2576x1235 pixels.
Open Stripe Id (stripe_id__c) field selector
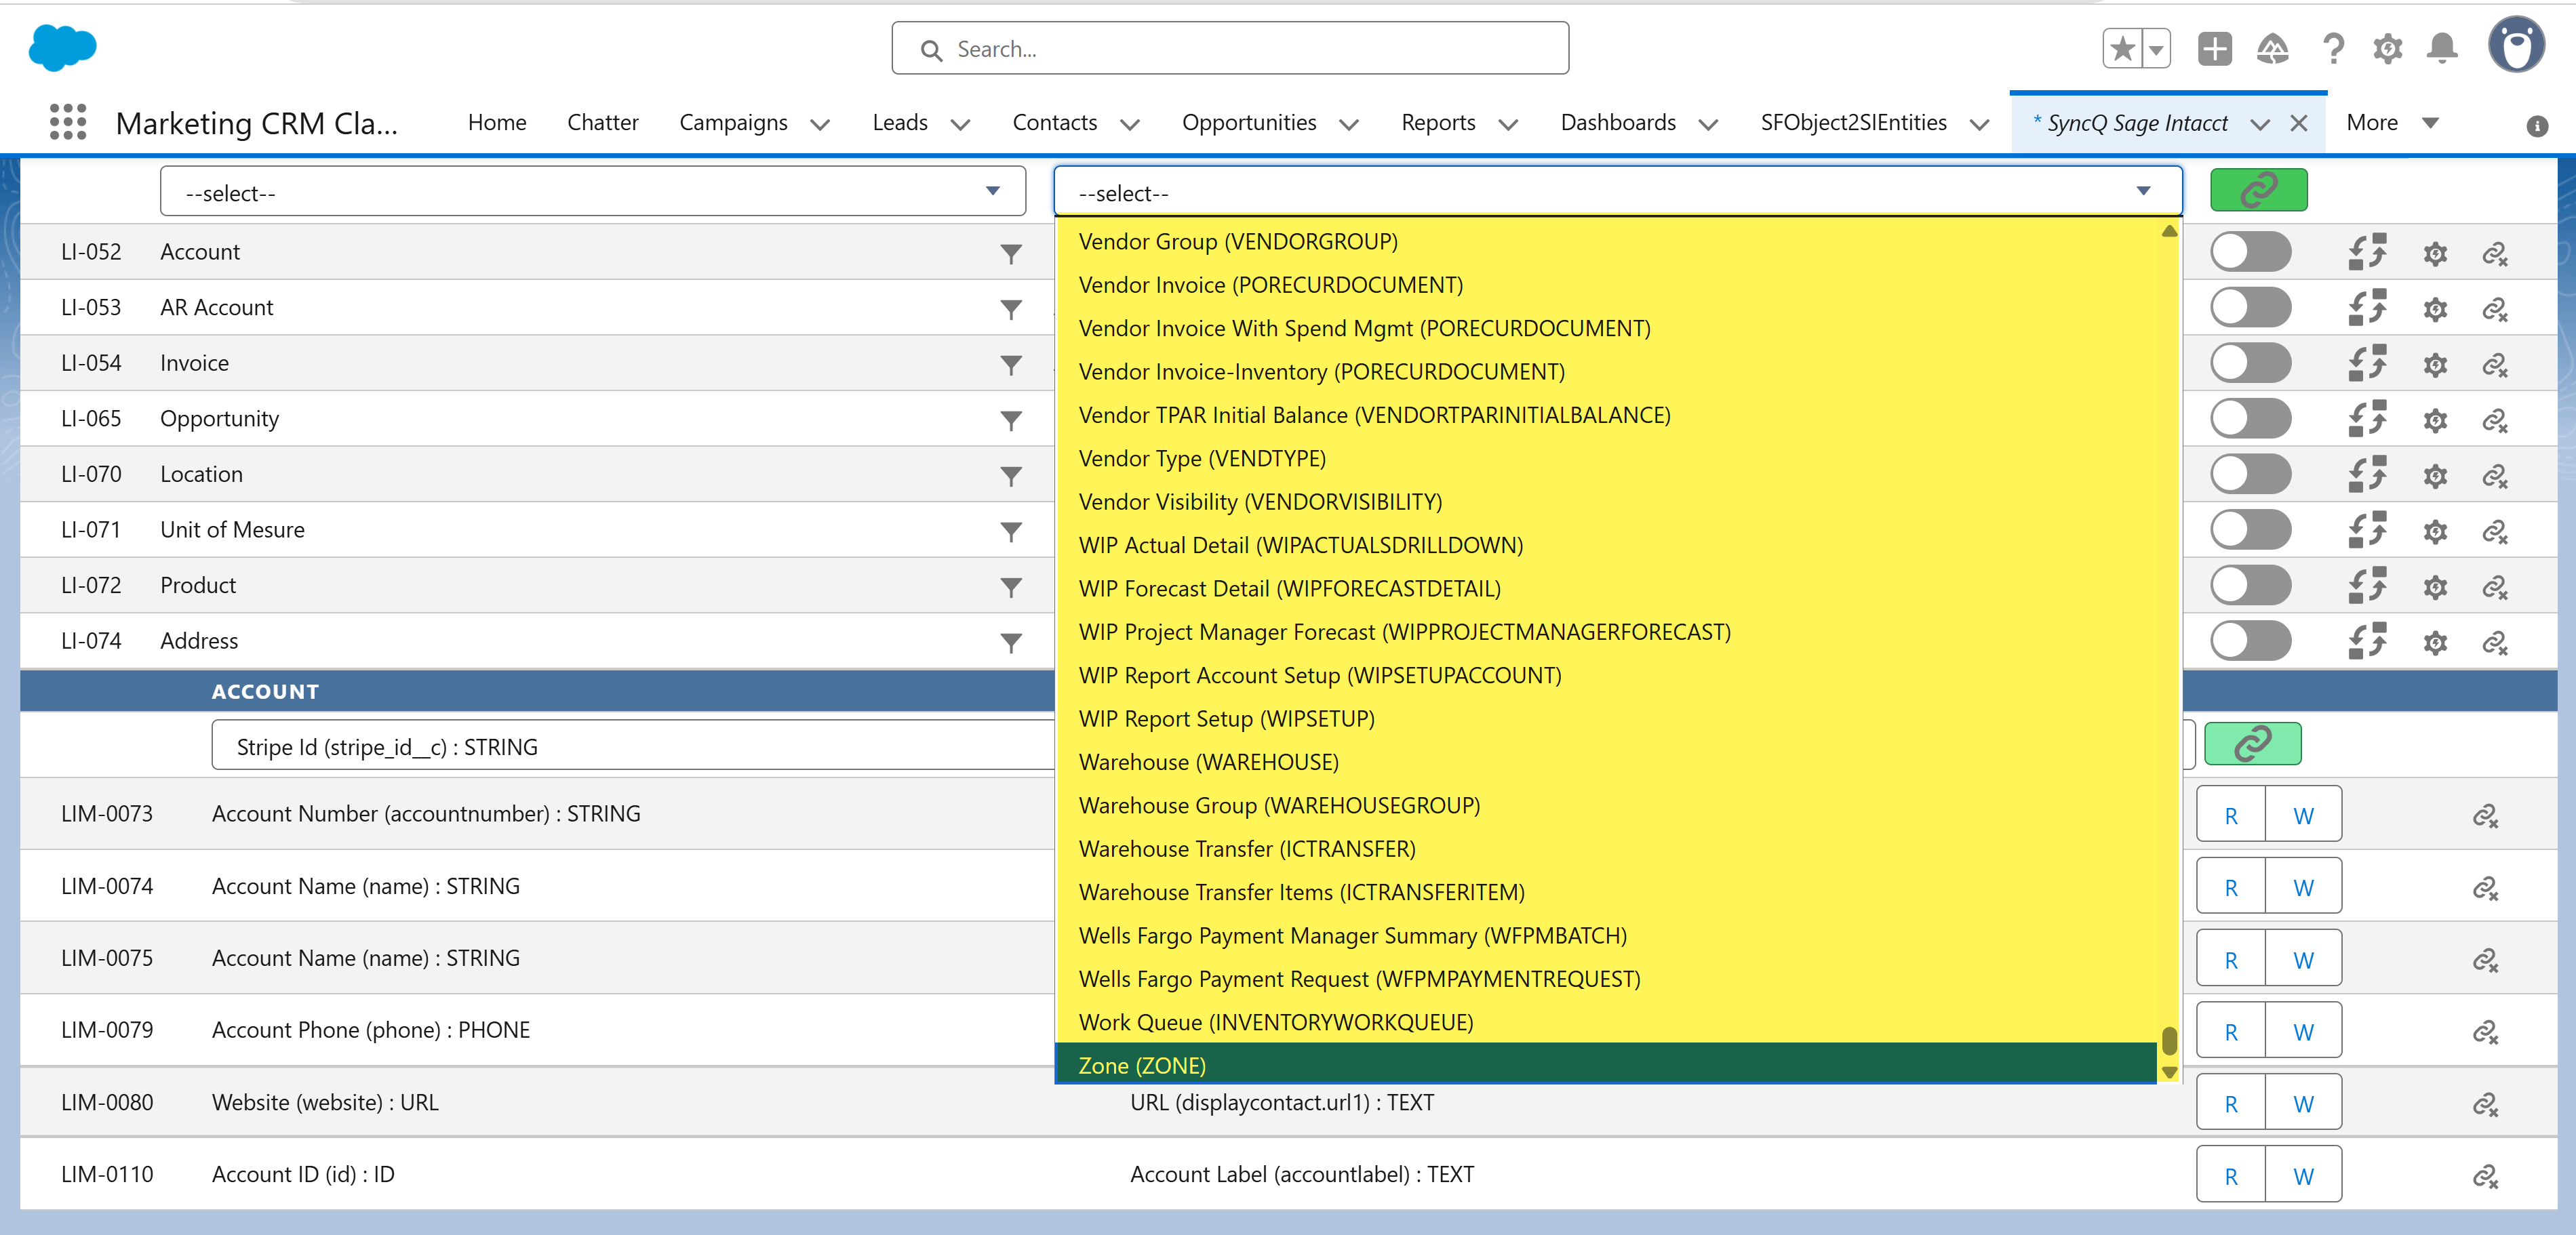[x=633, y=746]
